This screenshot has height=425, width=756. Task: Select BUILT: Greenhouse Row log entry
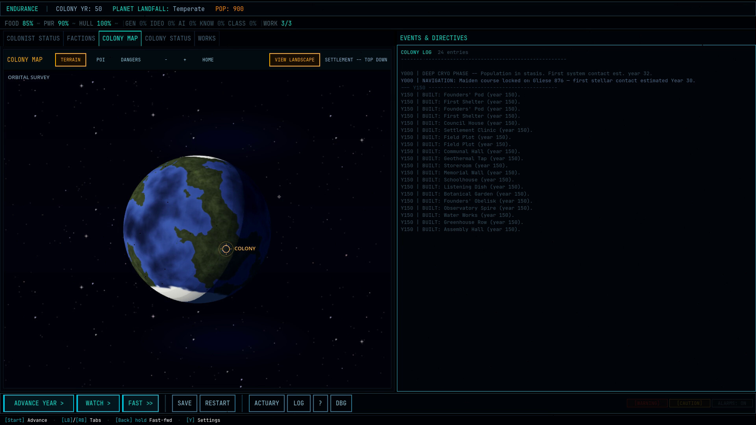pos(462,222)
